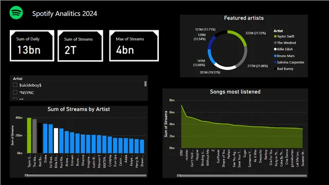The width and height of the screenshot is (329, 185).
Task: Click the light blue donut segment
Action: (210, 57)
